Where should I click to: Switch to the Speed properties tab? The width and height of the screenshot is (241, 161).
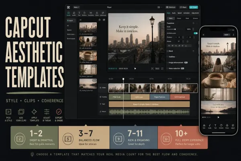pos(180,13)
